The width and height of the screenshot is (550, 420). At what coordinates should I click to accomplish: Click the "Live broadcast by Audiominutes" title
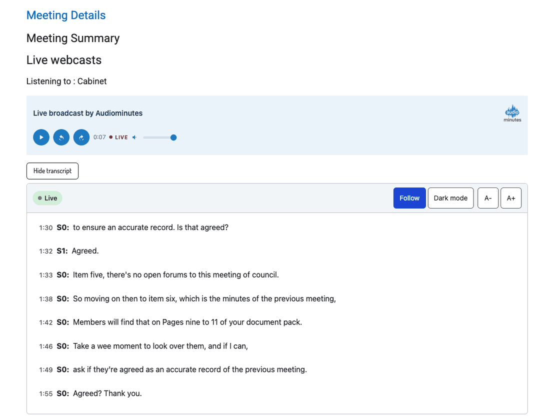pyautogui.click(x=87, y=113)
